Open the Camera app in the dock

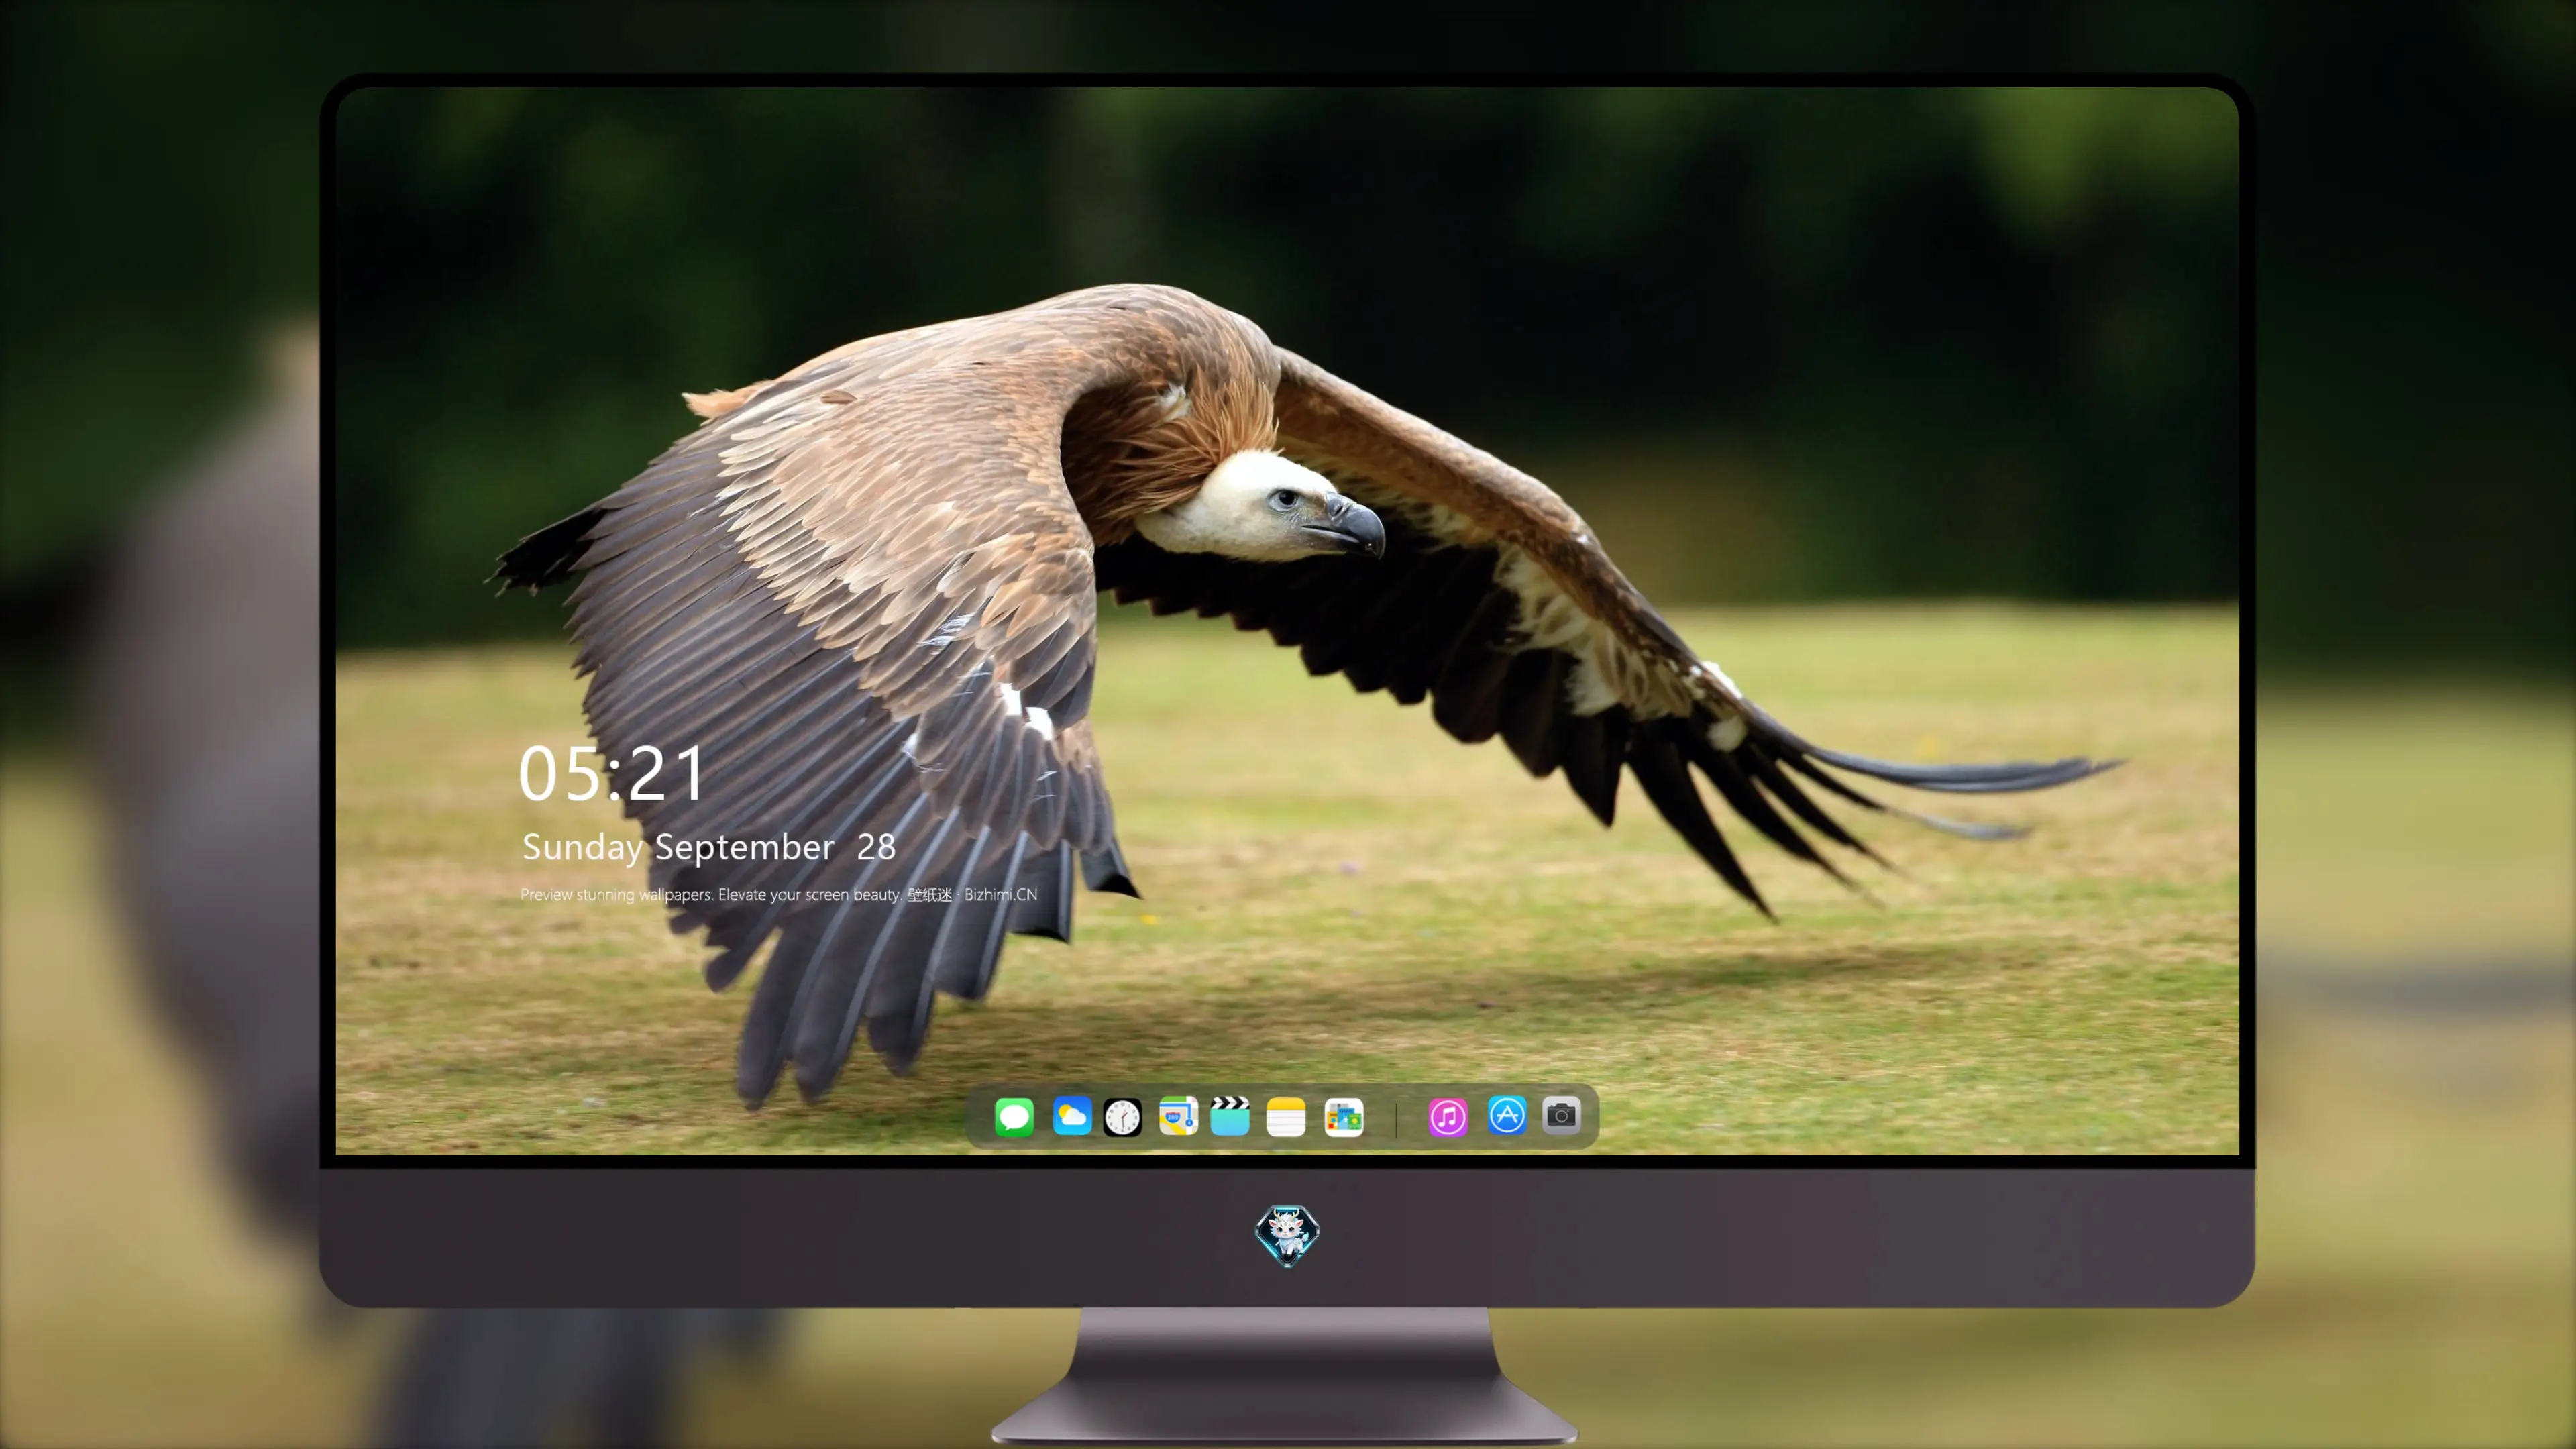coord(1561,1115)
